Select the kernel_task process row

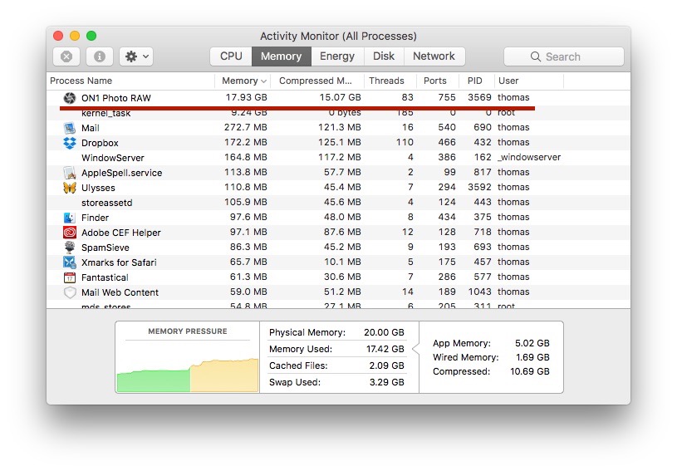(339, 113)
